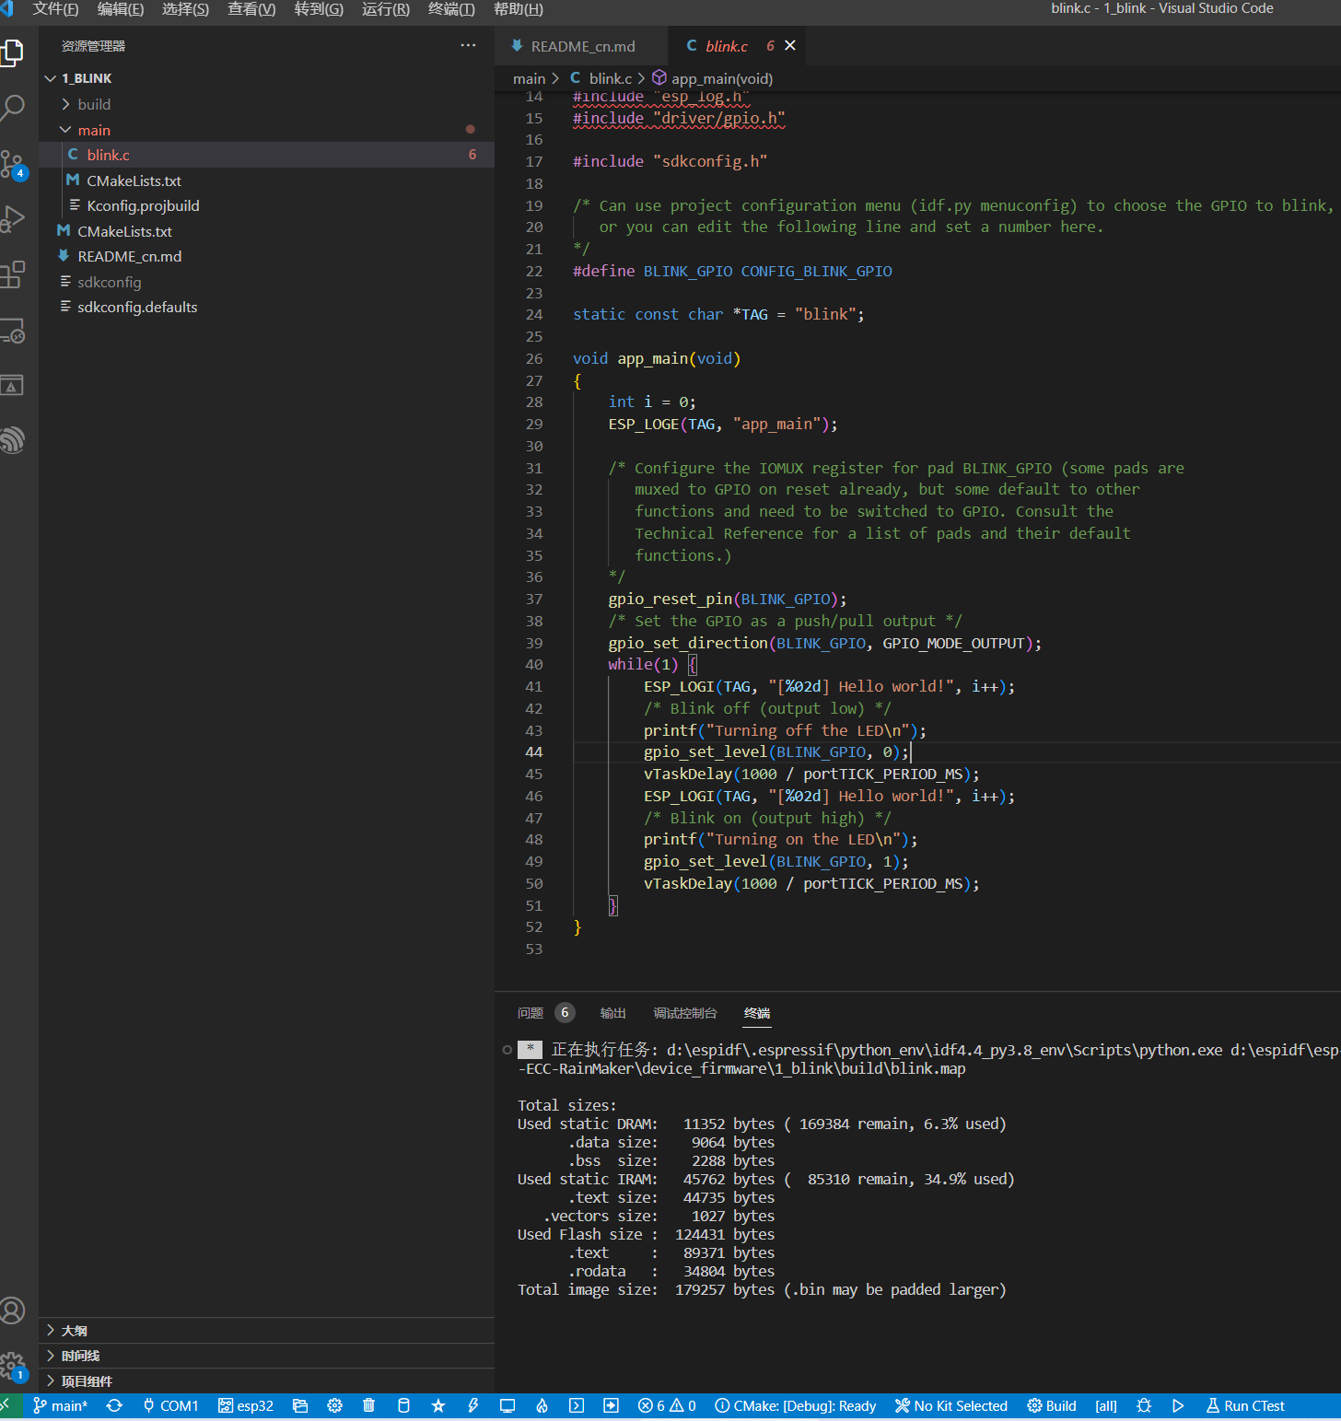Click the app_main(void) breadcrumb

click(712, 79)
